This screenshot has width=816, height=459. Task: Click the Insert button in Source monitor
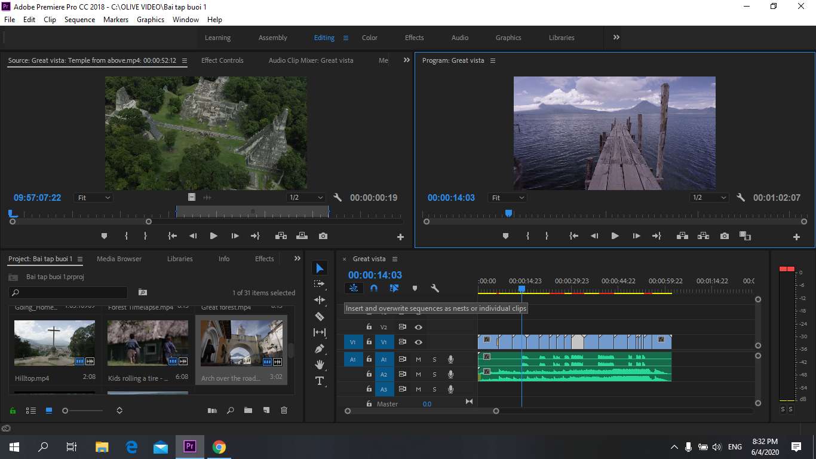pyautogui.click(x=281, y=236)
